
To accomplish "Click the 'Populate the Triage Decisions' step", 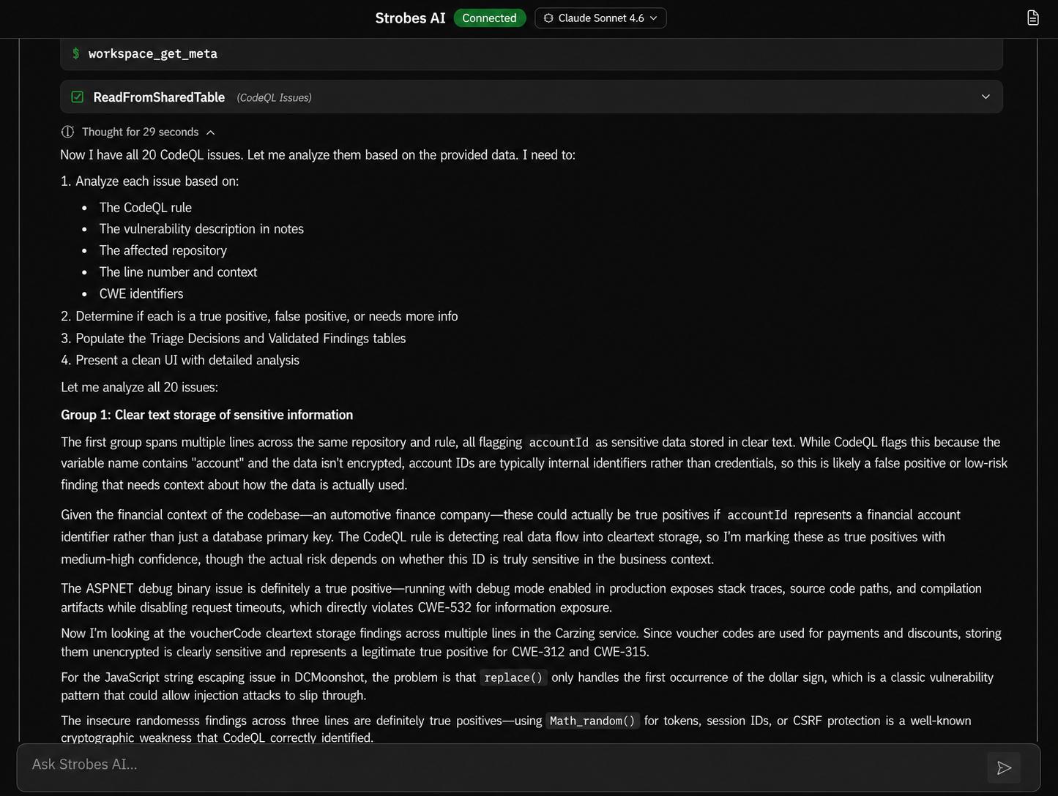I will coord(234,338).
